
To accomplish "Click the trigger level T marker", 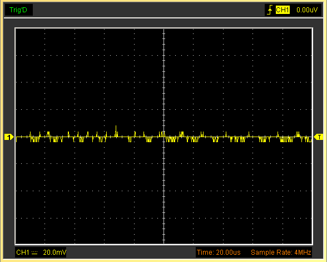I will pyautogui.click(x=319, y=137).
